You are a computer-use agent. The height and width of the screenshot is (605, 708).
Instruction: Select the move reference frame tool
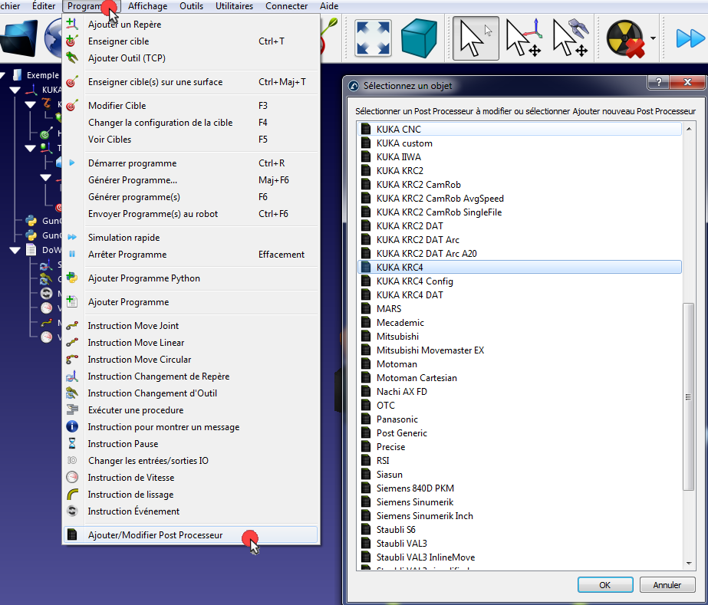coord(523,38)
